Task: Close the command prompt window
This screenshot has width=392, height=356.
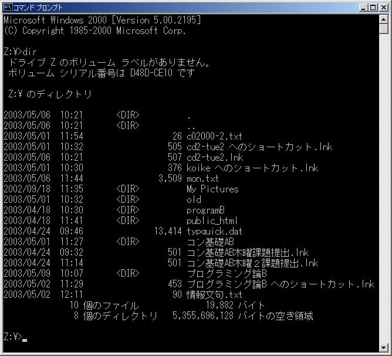Action: [383, 8]
